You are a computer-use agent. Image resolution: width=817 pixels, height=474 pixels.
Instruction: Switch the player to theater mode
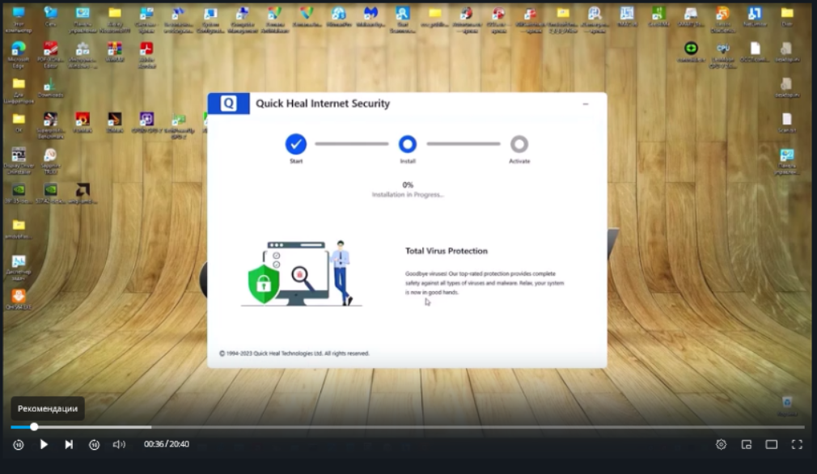[x=771, y=444]
